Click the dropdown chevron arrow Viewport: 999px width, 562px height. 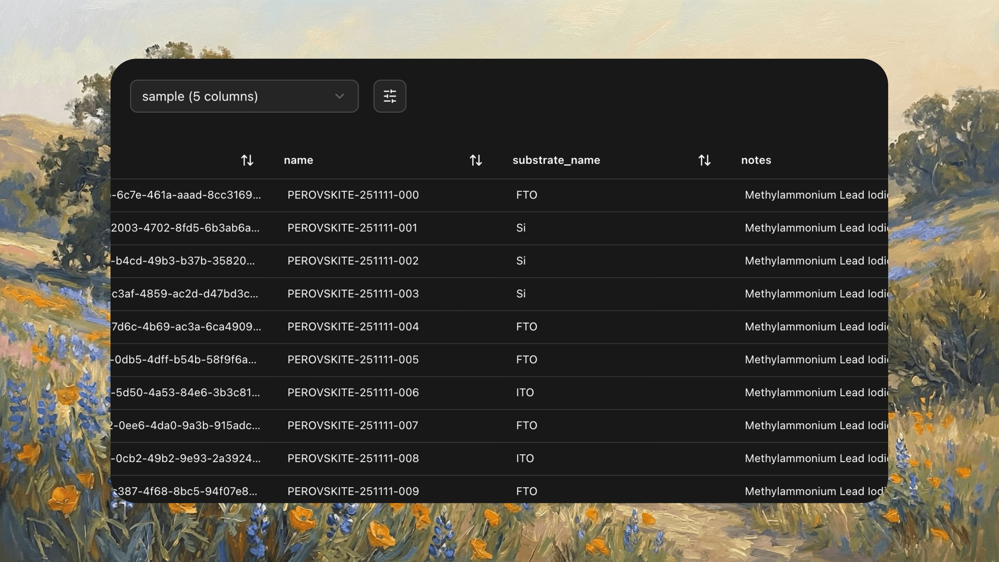[339, 96]
